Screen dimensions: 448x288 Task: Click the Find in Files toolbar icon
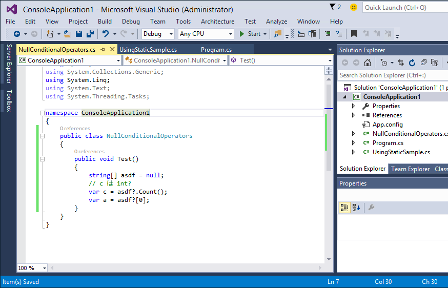pos(278,34)
